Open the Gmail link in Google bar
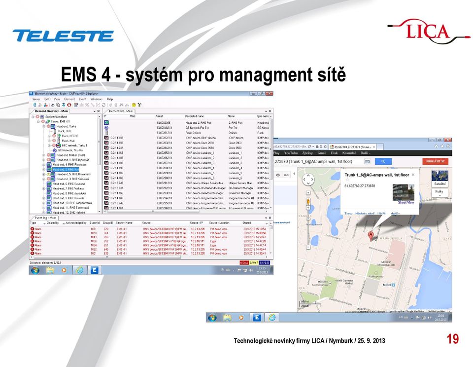This screenshot has height=367, width=473. click(x=322, y=153)
